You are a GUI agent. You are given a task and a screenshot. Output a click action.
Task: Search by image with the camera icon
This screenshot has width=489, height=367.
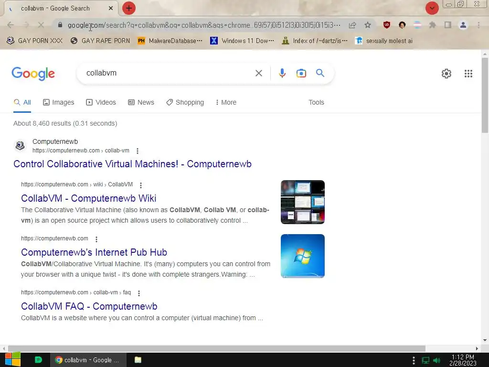coord(301,73)
